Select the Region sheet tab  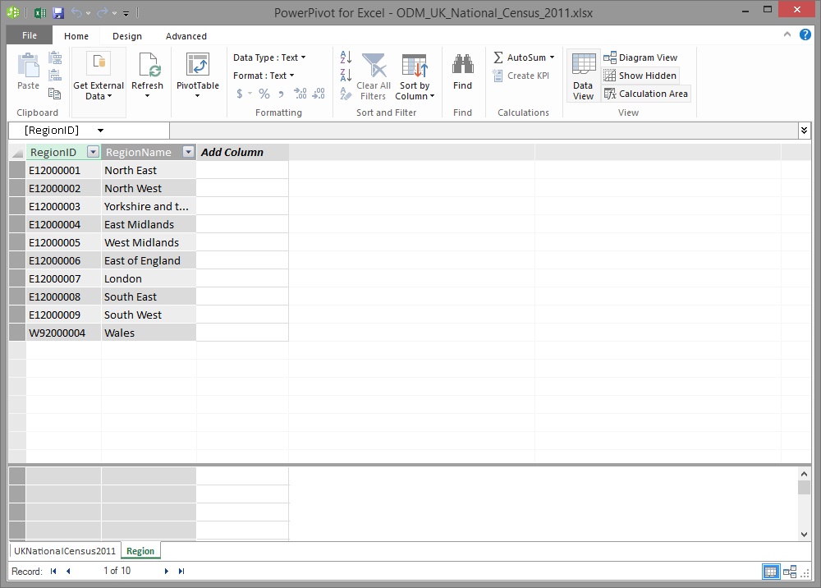pos(140,551)
